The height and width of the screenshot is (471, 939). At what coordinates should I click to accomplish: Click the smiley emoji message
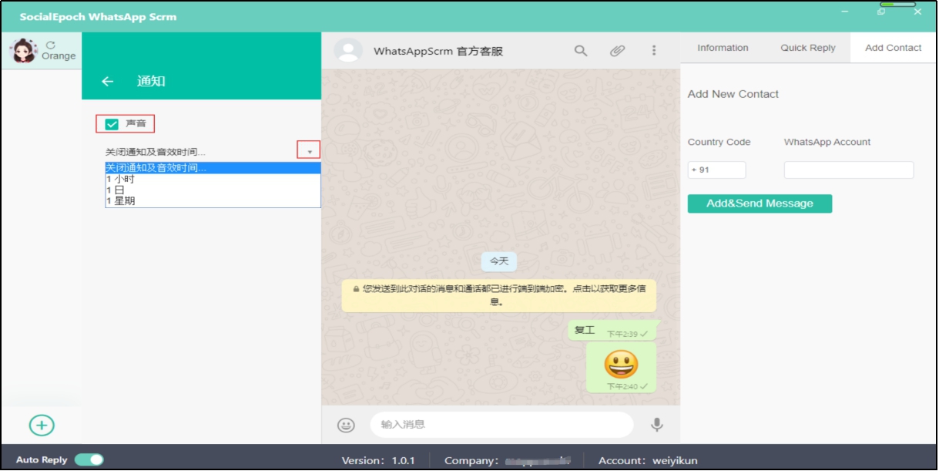tap(621, 368)
